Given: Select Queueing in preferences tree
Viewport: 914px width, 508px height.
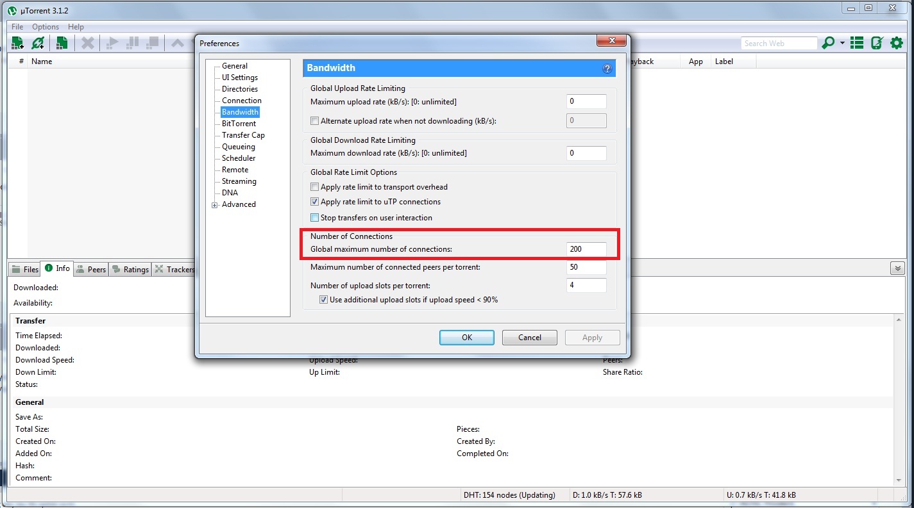Looking at the screenshot, I should pos(239,147).
